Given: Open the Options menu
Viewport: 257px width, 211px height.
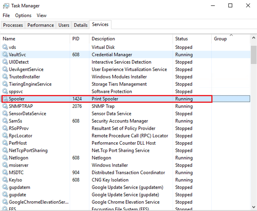Looking at the screenshot, I should pyautogui.click(x=23, y=15).
